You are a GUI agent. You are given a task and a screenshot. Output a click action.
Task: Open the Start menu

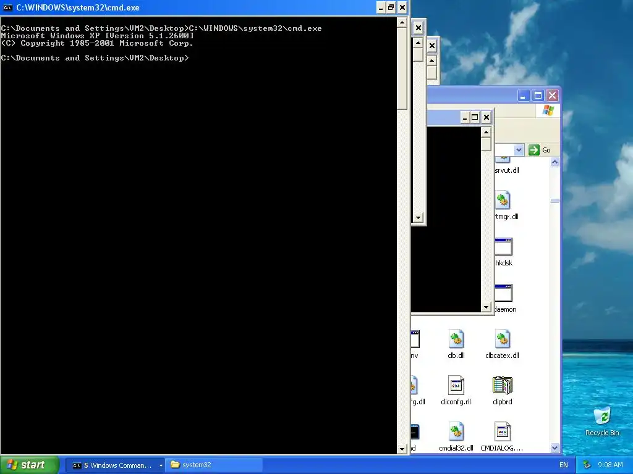click(30, 465)
